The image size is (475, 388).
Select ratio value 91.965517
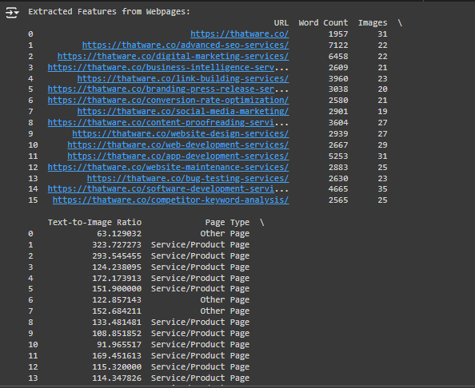click(x=119, y=345)
